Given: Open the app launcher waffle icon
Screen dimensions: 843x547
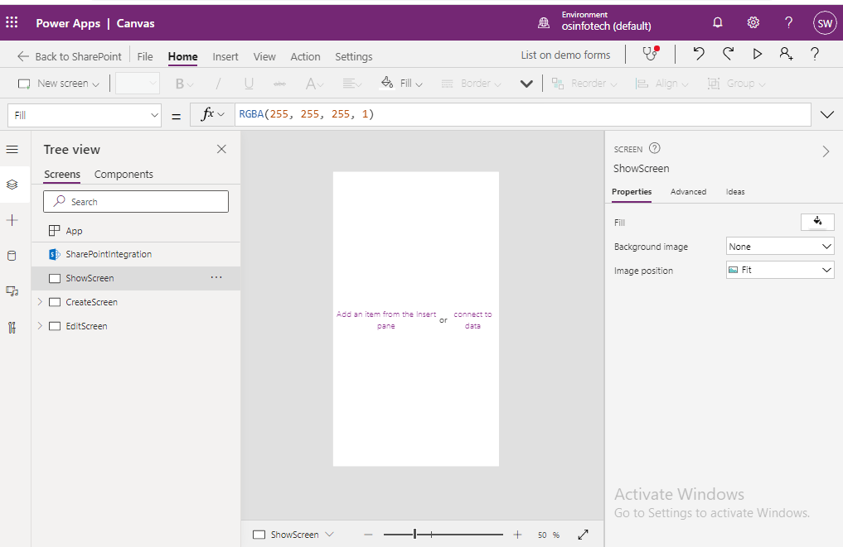Looking at the screenshot, I should point(12,22).
